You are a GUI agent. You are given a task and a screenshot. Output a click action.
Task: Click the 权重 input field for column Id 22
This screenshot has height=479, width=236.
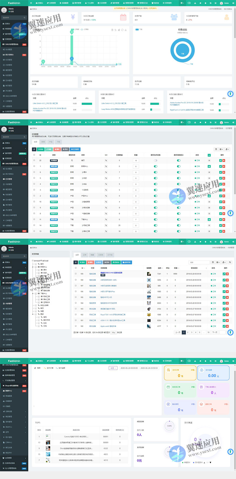point(136,160)
